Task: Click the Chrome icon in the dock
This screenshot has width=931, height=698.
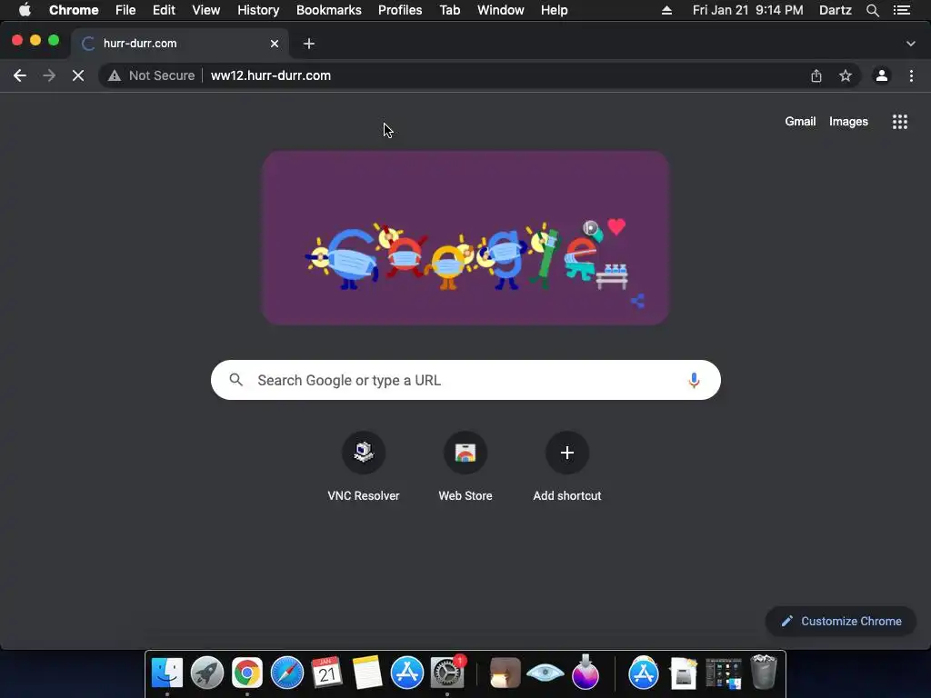Action: pos(247,673)
